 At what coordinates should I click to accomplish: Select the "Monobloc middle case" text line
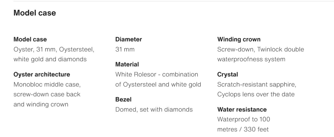(x=47, y=84)
